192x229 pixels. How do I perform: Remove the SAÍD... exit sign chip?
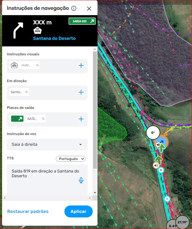pos(43,119)
